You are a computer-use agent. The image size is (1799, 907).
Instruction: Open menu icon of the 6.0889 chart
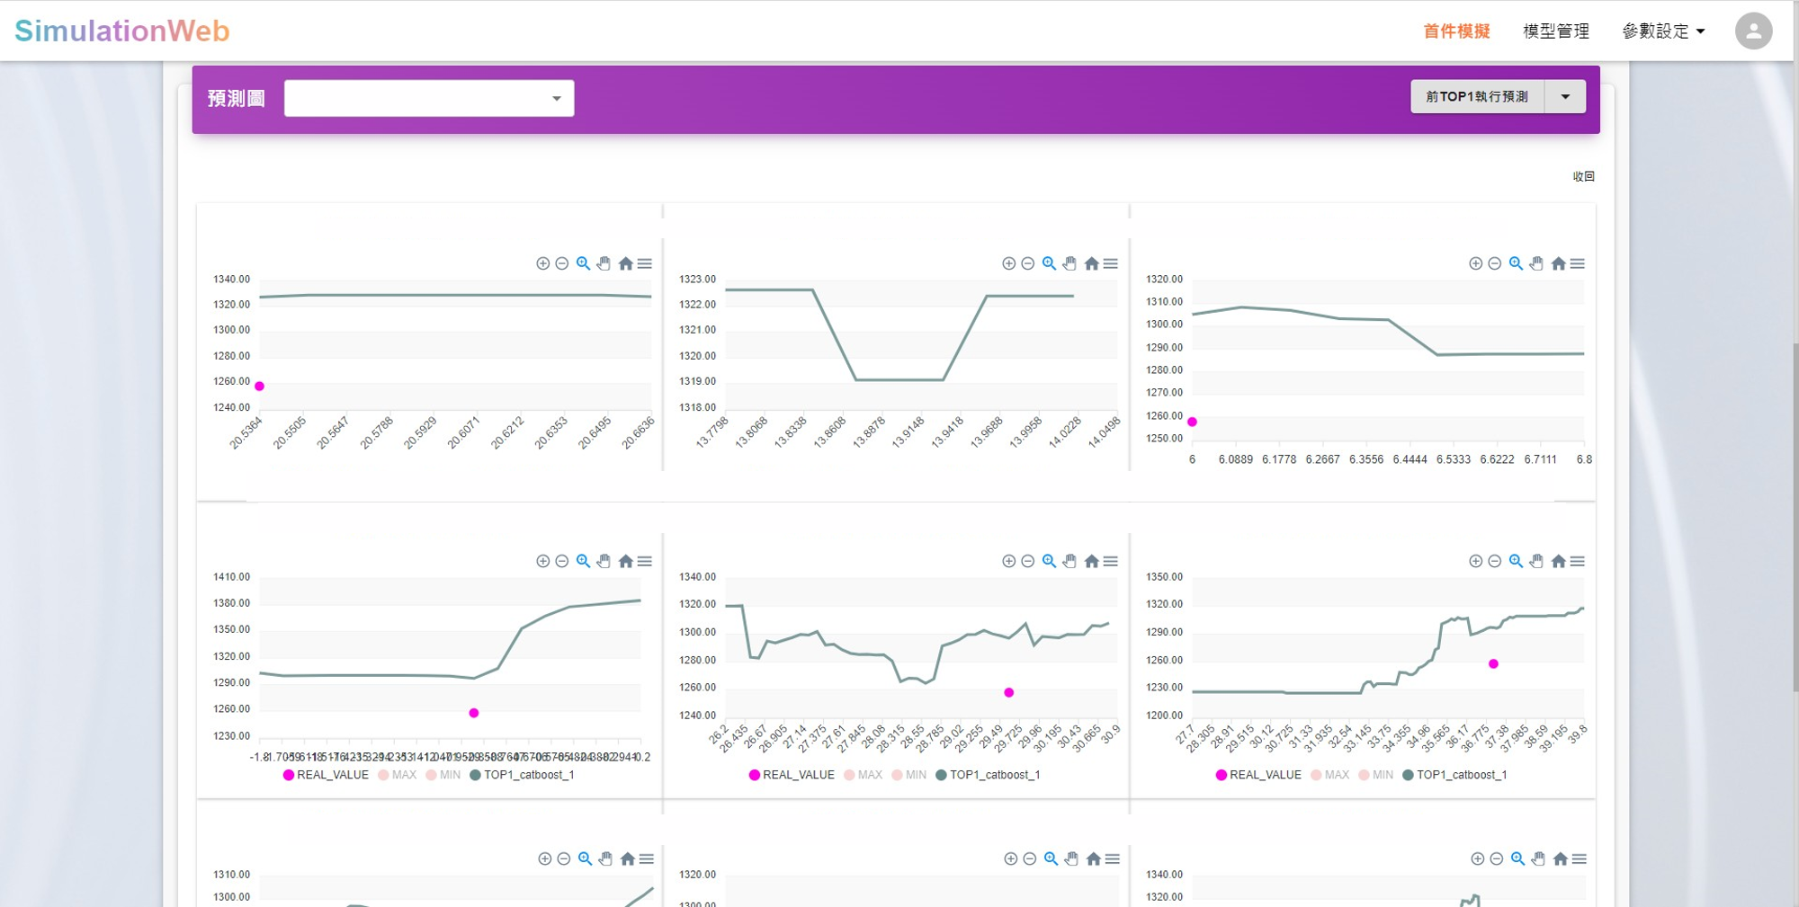click(1578, 263)
